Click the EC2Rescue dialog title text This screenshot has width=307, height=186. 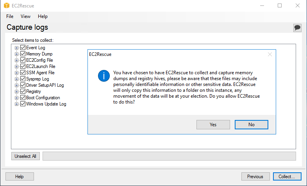click(x=100, y=54)
